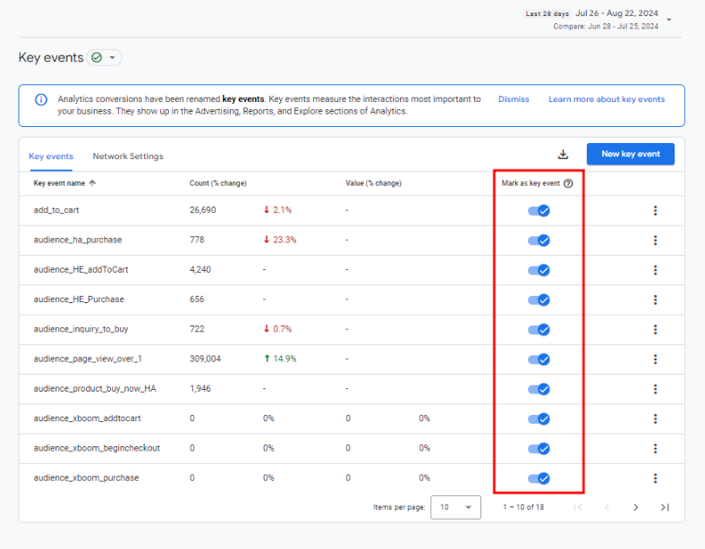Toggle the audience_page_view_over_1 key event switch
The width and height of the screenshot is (705, 549).
(539, 359)
